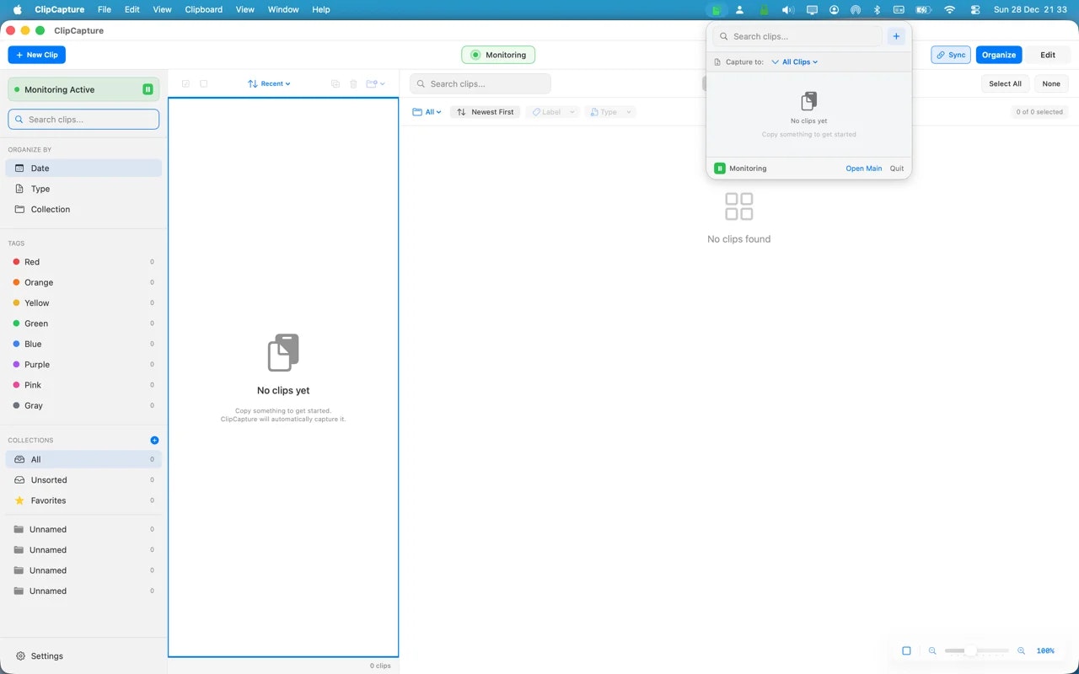The width and height of the screenshot is (1079, 674).
Task: Click the Search clips field in the sidebar
Action: coord(83,119)
